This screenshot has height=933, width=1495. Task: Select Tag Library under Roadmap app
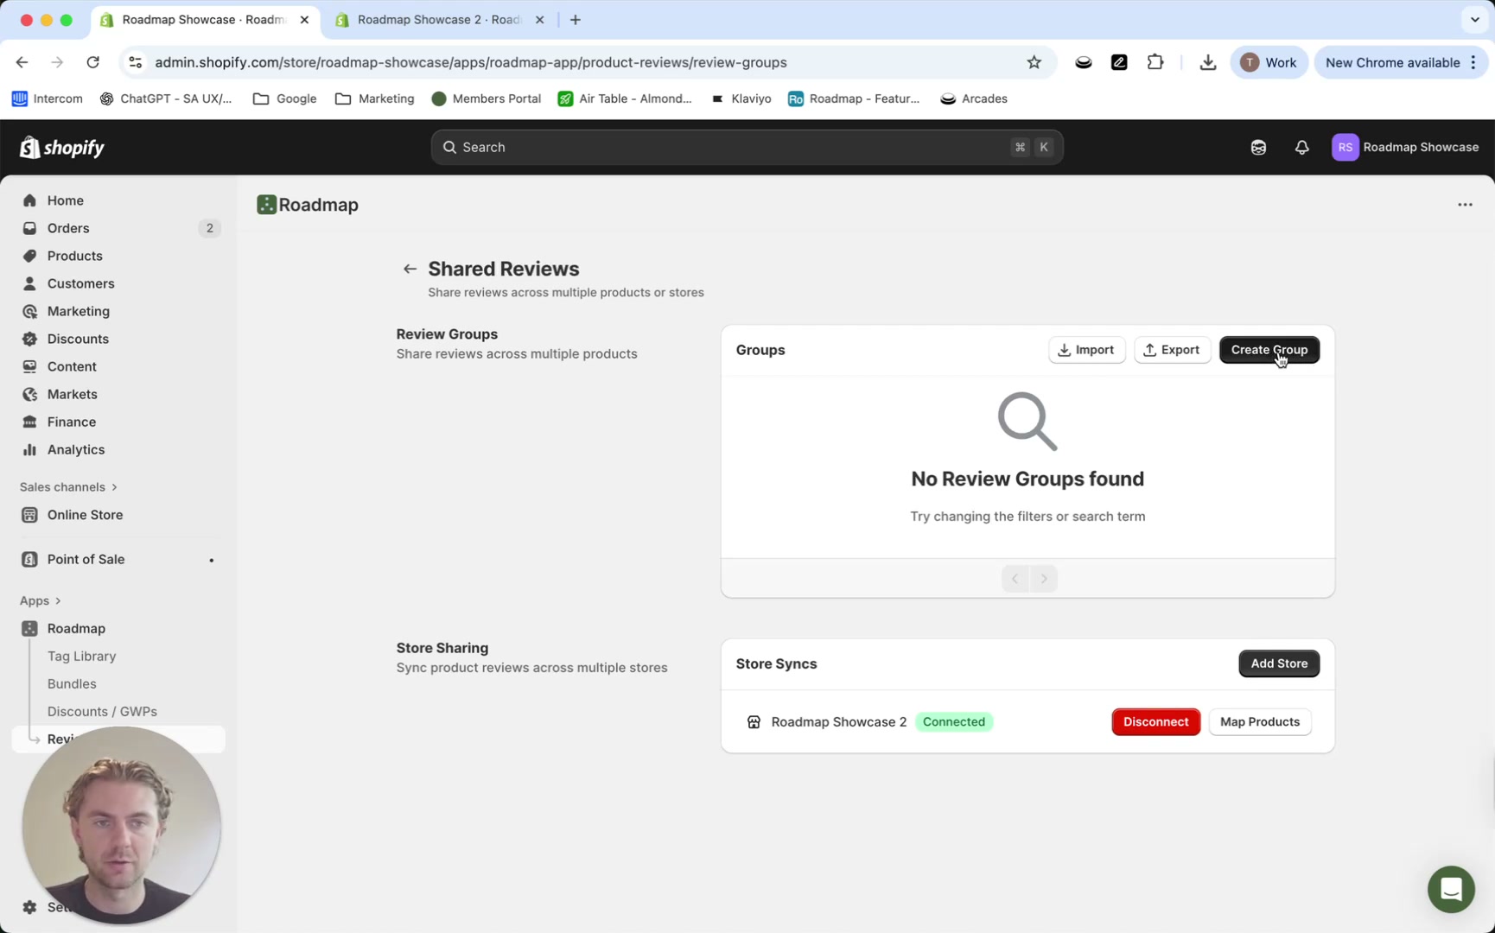[81, 656]
